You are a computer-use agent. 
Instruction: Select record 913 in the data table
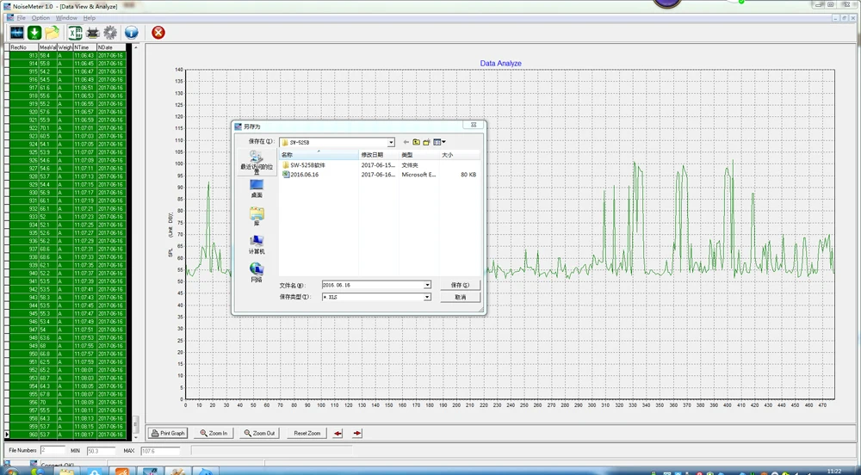(x=68, y=55)
